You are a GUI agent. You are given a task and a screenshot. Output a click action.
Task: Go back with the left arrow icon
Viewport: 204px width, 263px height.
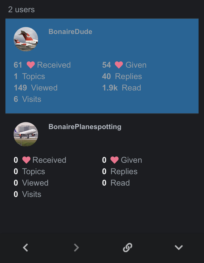26,248
